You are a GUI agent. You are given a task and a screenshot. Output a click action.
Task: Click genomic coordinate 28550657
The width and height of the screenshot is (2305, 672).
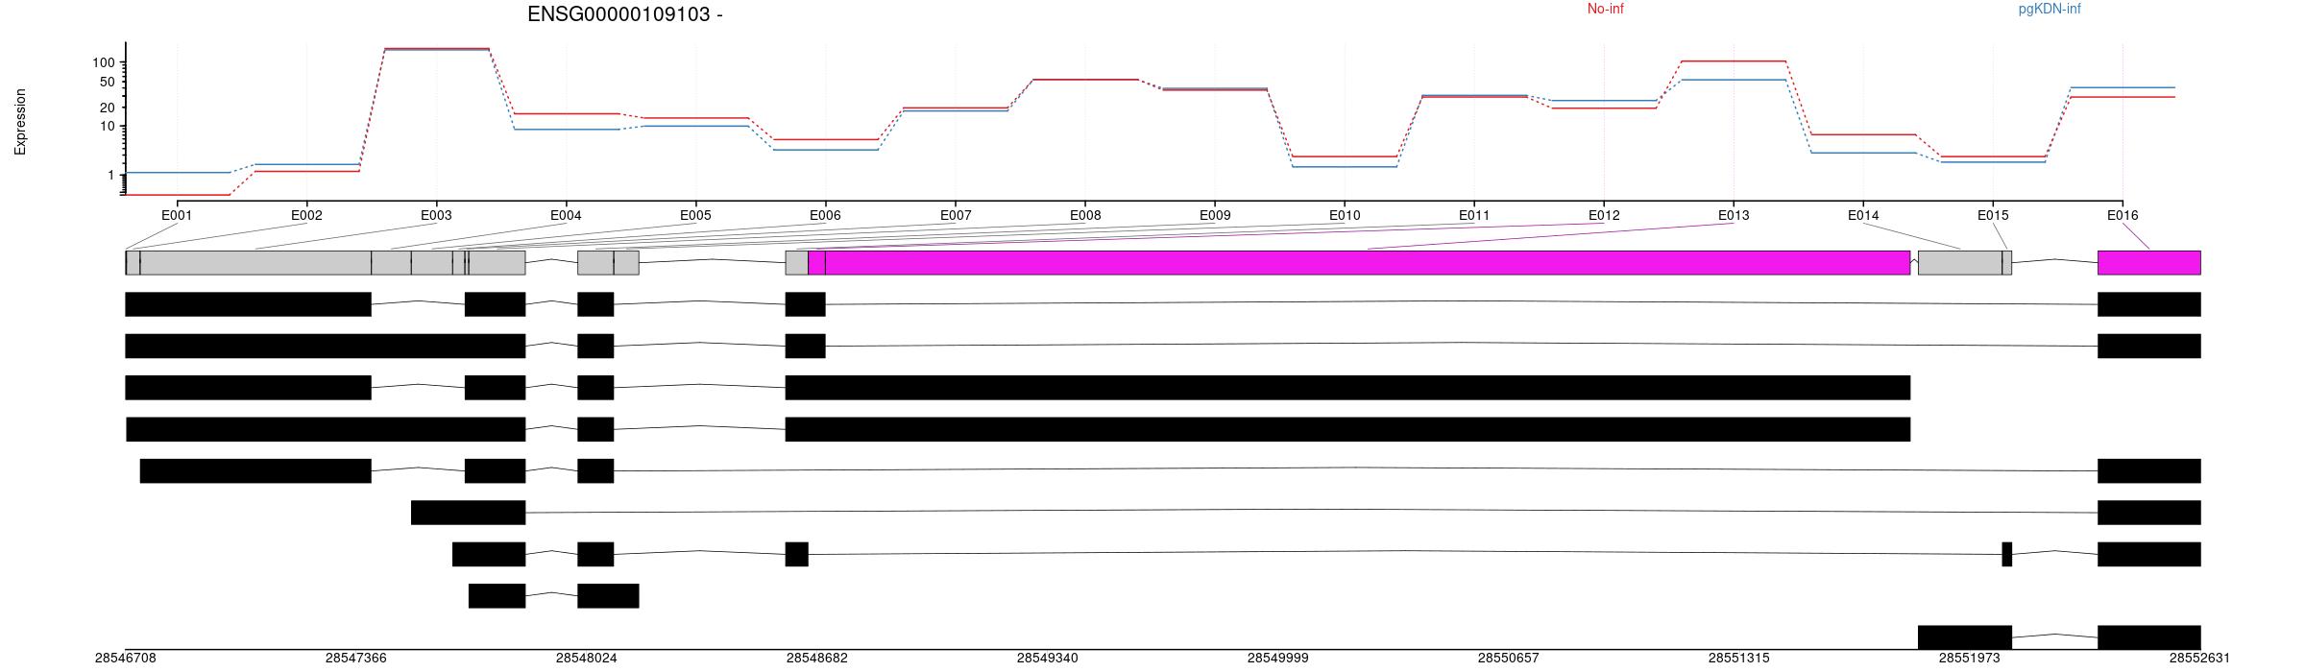pos(1509,659)
